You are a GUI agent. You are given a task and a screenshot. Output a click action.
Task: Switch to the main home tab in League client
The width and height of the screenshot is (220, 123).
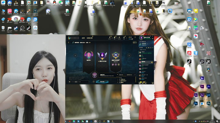click(83, 38)
